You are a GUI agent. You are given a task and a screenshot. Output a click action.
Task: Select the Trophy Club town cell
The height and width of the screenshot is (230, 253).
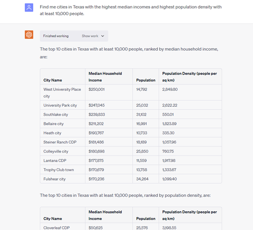point(58,170)
